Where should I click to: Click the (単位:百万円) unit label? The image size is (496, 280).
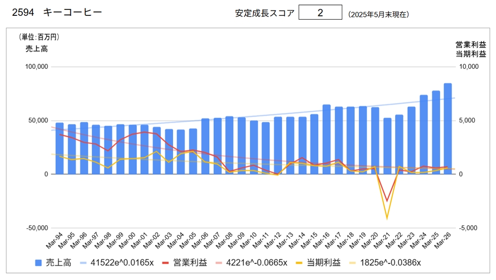coord(39,37)
